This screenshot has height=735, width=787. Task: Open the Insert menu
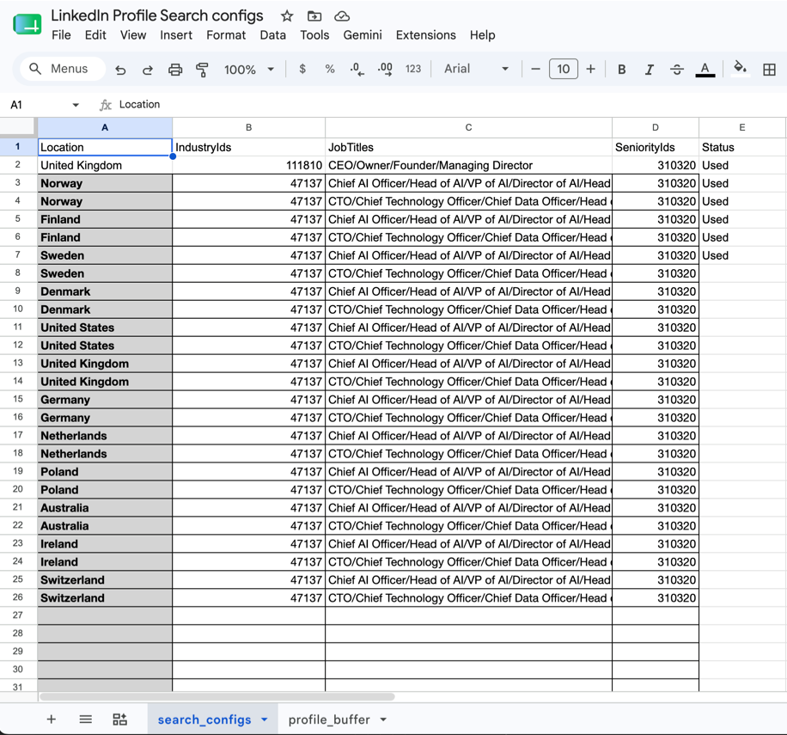click(176, 35)
